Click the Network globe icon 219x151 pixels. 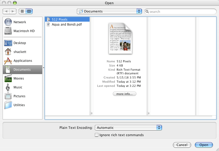tap(8, 22)
